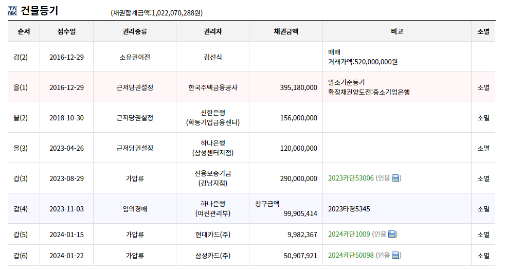The height and width of the screenshot is (269, 505).
Task: Open case link 2023카단53006
Action: 351,178
